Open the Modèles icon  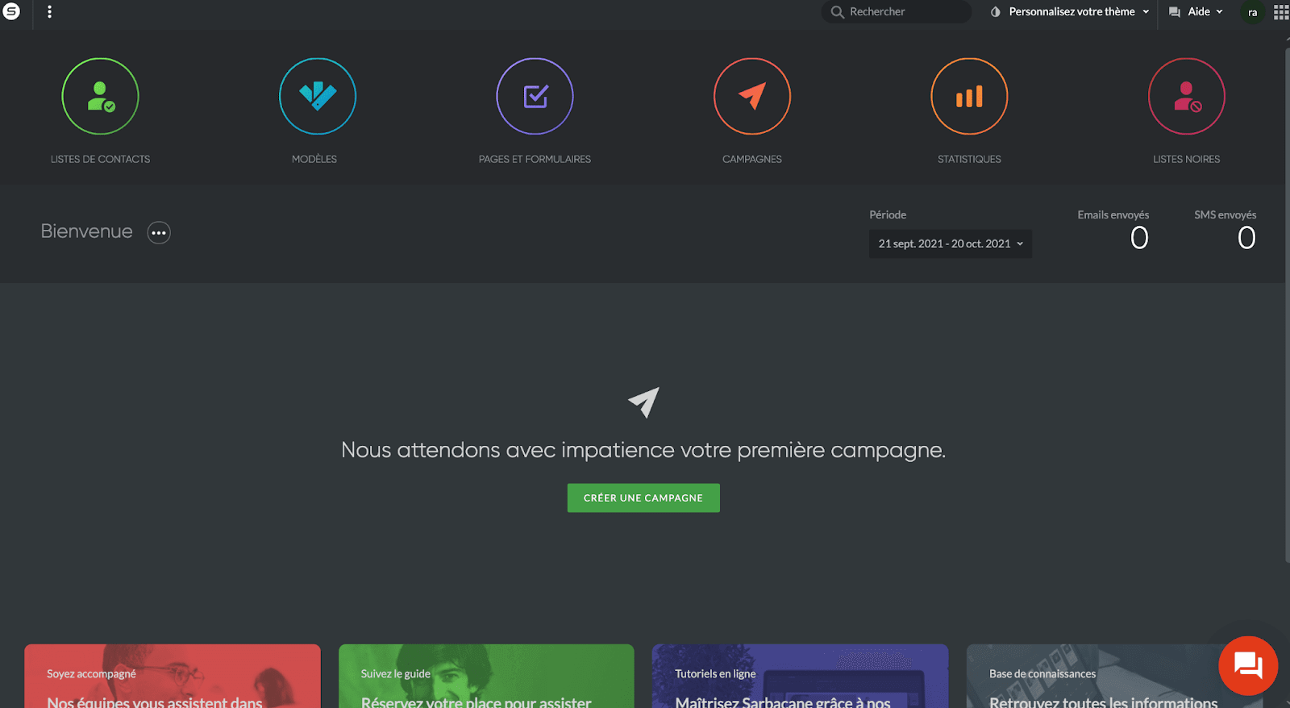[318, 97]
